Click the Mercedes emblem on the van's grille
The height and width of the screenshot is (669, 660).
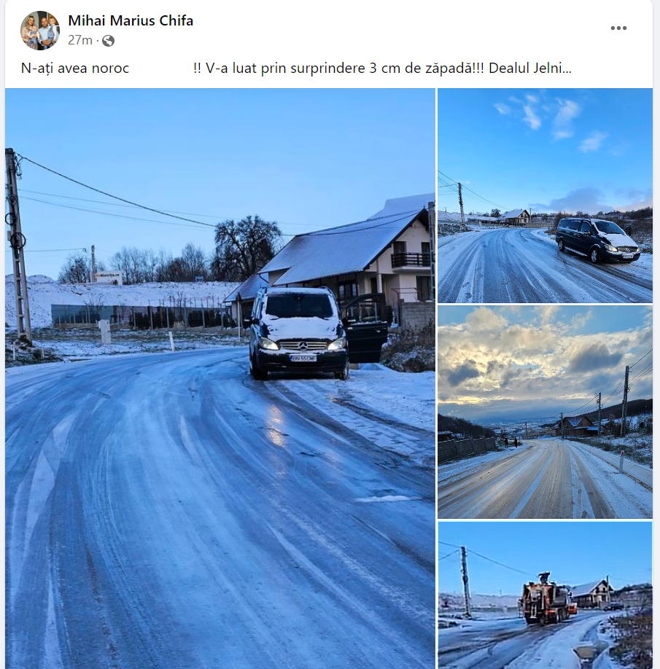[x=303, y=345]
